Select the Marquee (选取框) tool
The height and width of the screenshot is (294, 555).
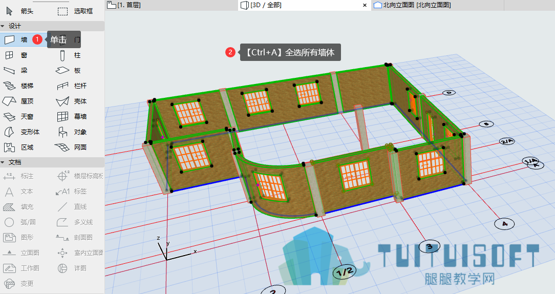pyautogui.click(x=75, y=11)
